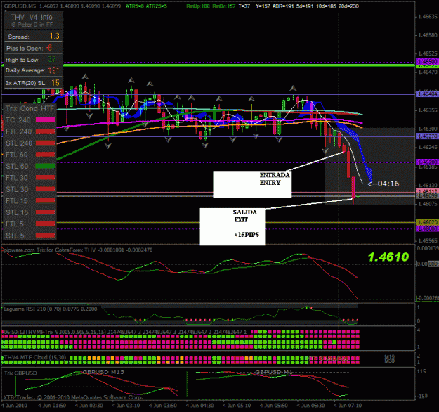Click the XTB-Trader MetaQuotes copyright text
Viewport: 439px width, 412px height.
73,397
